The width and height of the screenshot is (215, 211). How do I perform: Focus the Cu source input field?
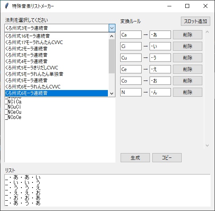[x=131, y=58]
